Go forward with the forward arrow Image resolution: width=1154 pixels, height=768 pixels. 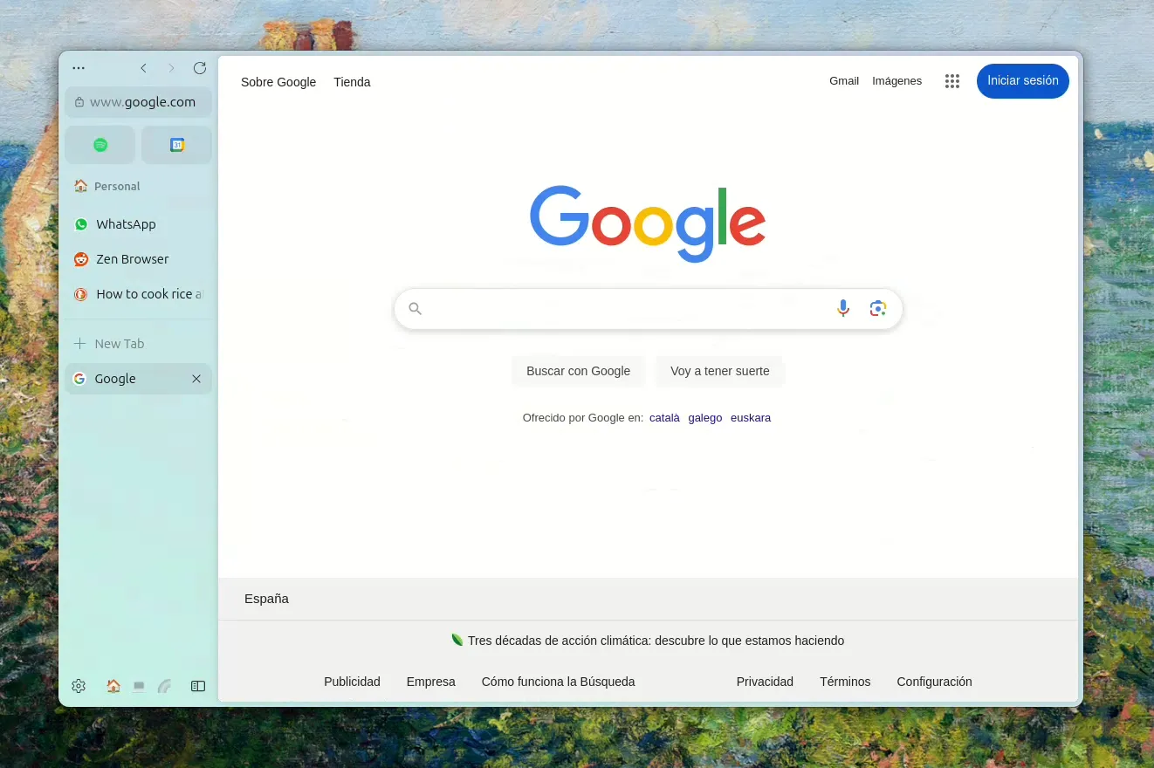(x=171, y=68)
